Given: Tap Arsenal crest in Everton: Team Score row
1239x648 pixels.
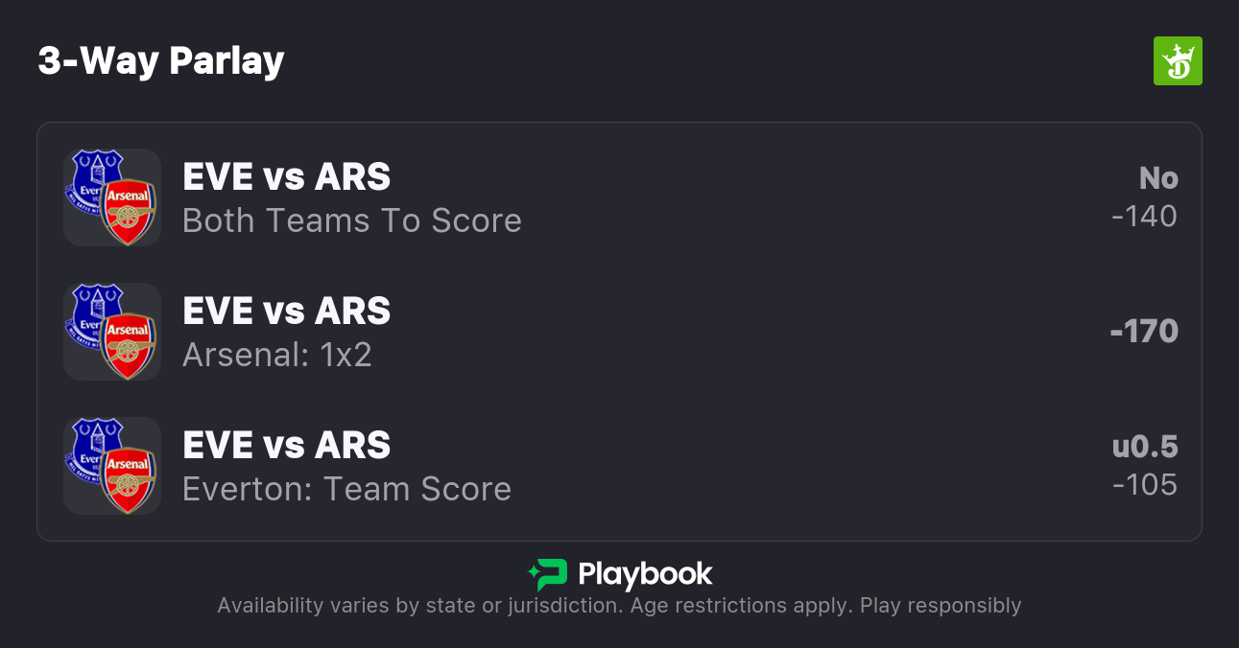Looking at the screenshot, I should (129, 479).
